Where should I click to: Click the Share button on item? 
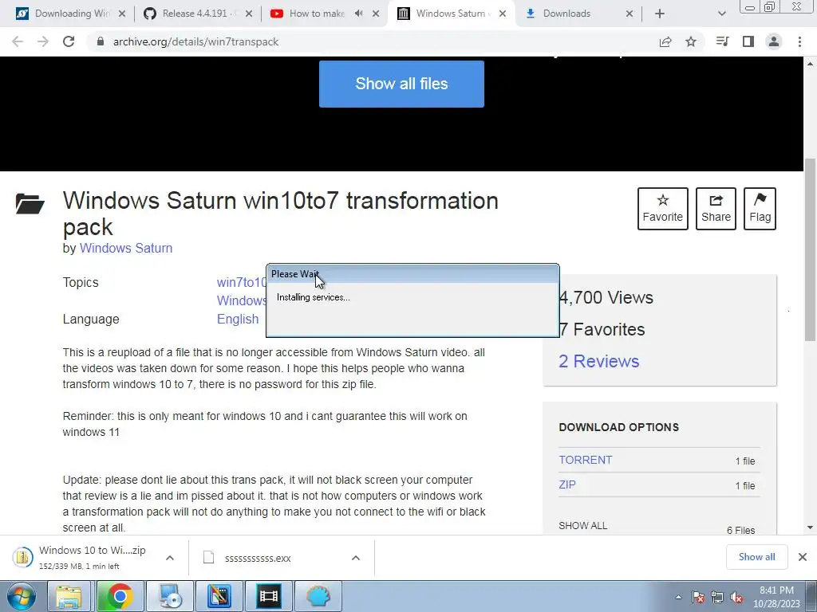(716, 209)
